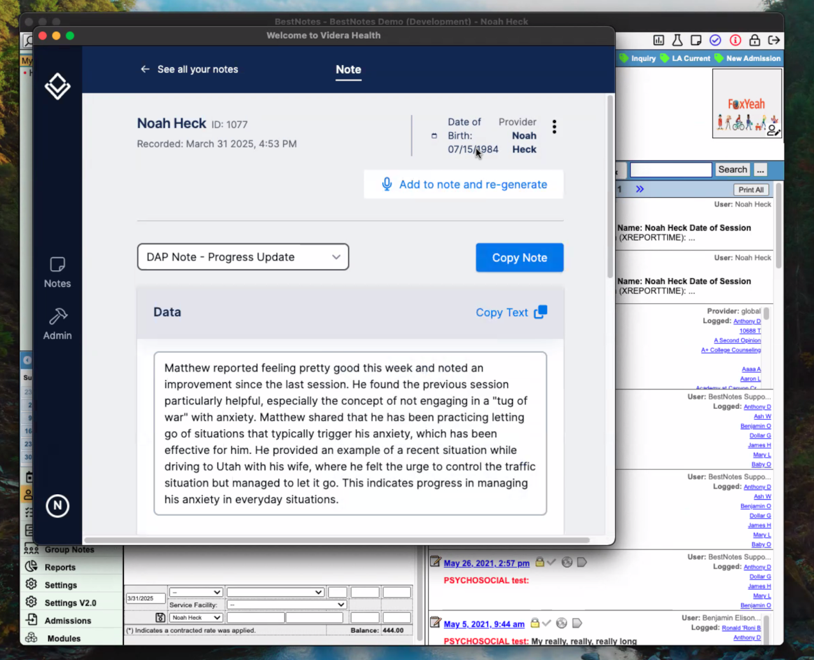Open Settings V2.0 in BestNotes sidebar
The image size is (814, 660).
70,603
